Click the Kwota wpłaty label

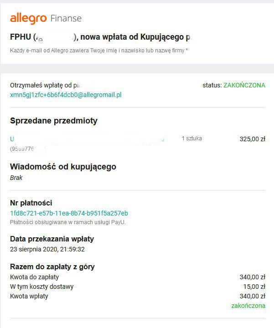(x=29, y=296)
